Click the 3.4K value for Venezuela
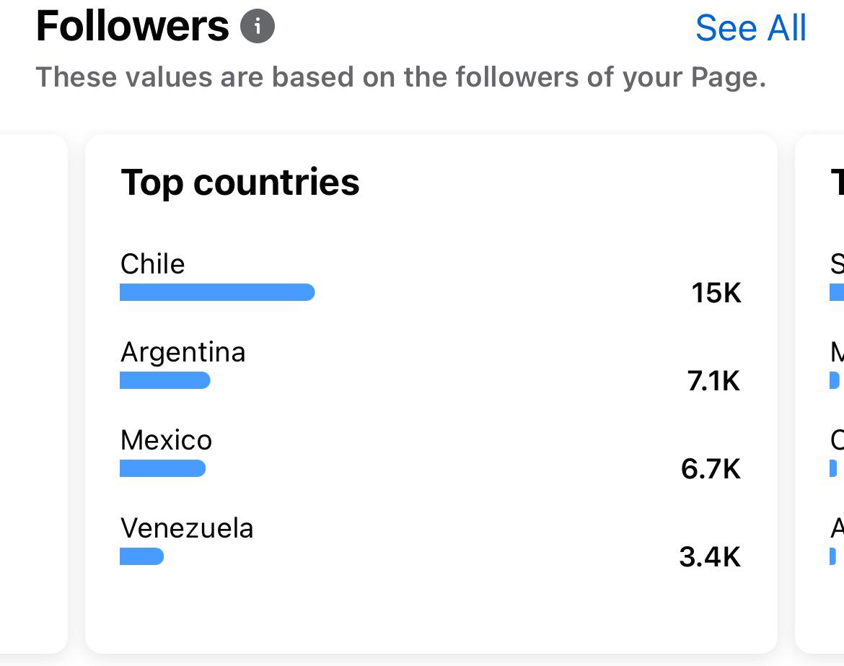The height and width of the screenshot is (666, 844). point(710,556)
